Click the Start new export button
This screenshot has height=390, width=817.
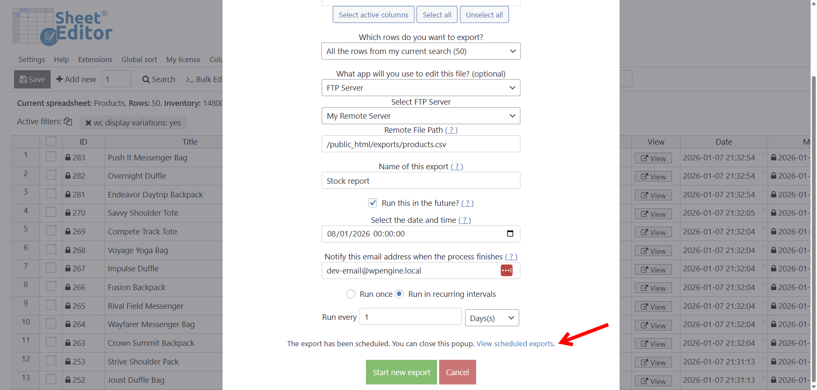tap(401, 372)
